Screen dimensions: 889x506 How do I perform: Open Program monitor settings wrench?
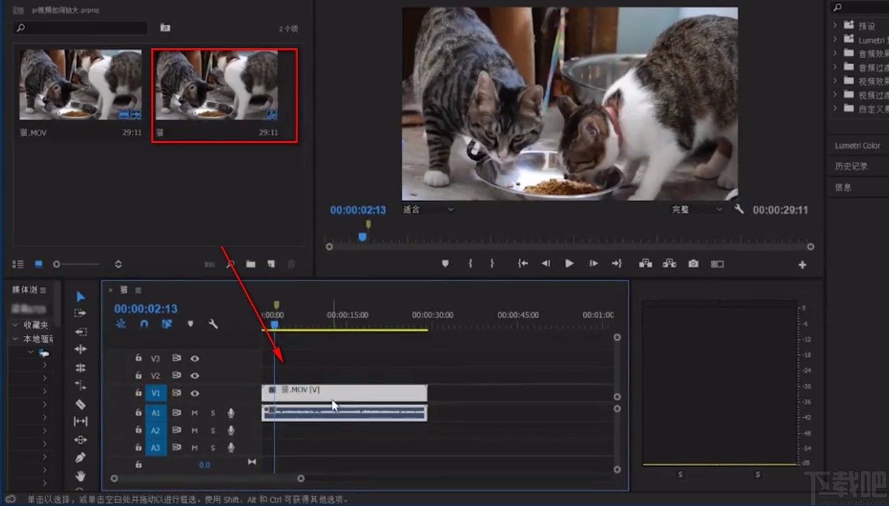739,209
